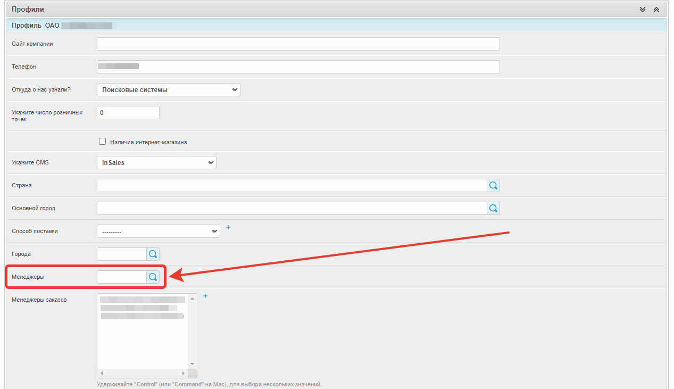Open the Города lookup magnifier icon
Image resolution: width=674 pixels, height=389 pixels.
[x=153, y=254]
